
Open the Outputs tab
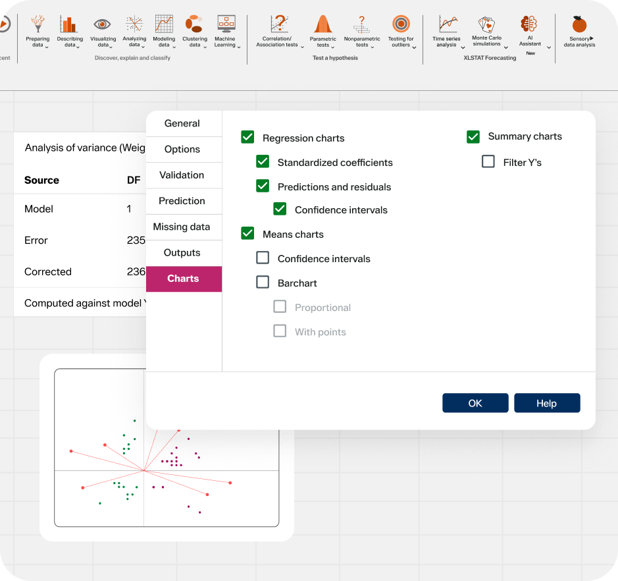tap(182, 253)
